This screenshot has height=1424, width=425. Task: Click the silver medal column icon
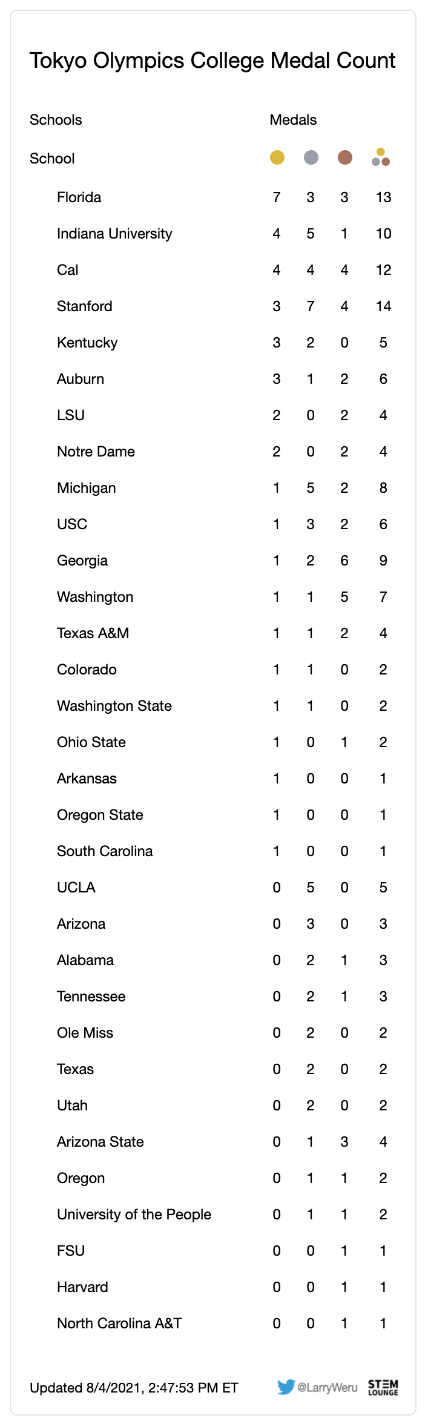click(x=311, y=157)
